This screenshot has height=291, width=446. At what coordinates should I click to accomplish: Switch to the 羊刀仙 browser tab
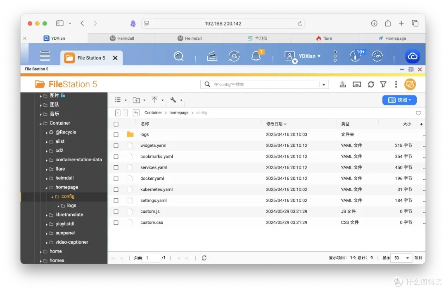click(257, 38)
